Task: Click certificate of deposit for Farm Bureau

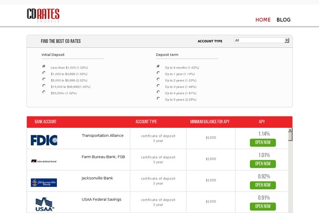Action: pos(158,158)
